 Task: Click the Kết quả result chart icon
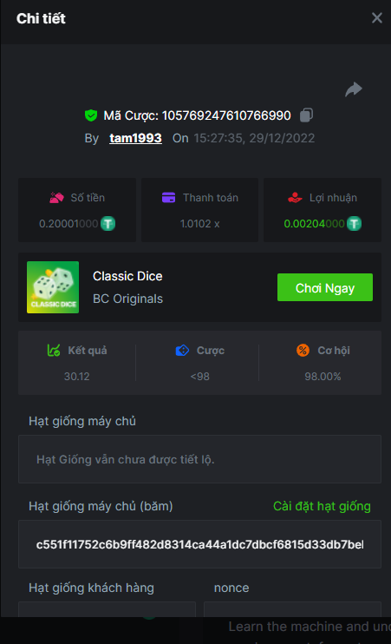point(54,351)
